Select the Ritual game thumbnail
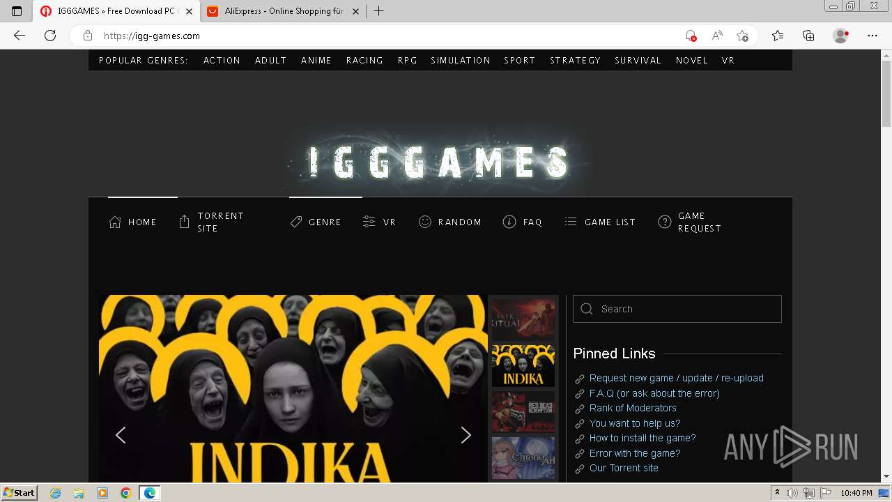Image resolution: width=892 pixels, height=502 pixels. coord(523,319)
